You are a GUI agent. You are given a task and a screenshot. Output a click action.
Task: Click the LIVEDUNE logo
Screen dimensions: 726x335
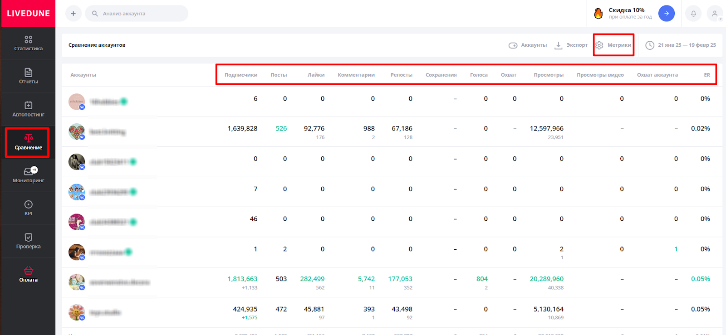(x=28, y=13)
